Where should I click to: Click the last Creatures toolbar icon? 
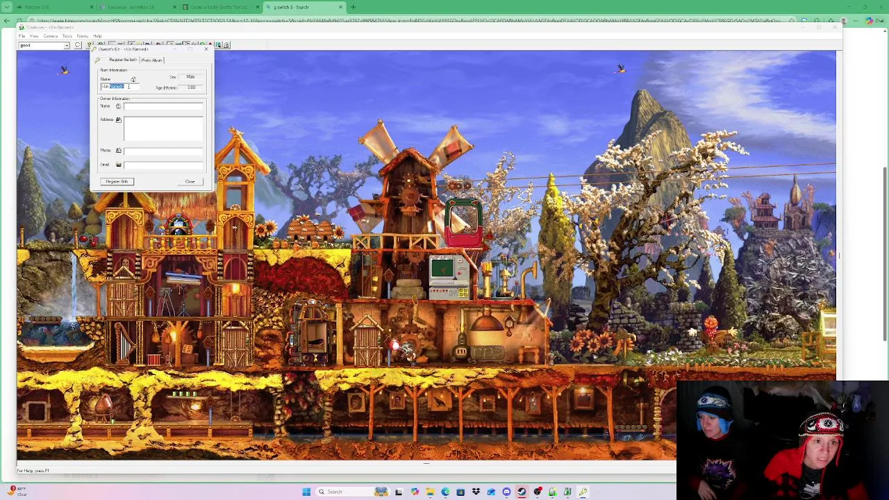click(x=226, y=45)
